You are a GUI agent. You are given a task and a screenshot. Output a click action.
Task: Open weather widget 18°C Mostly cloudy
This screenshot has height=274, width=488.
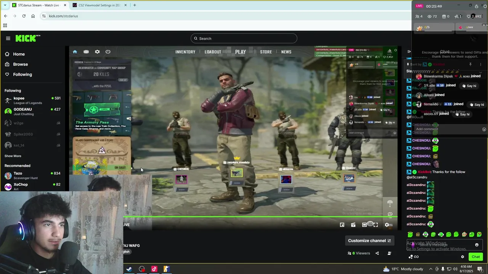tap(403, 269)
